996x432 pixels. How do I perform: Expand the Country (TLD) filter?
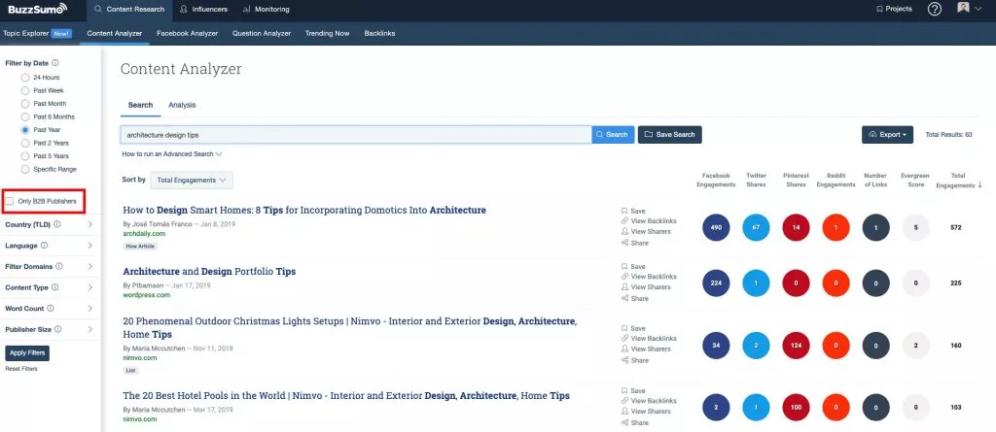[x=49, y=225]
